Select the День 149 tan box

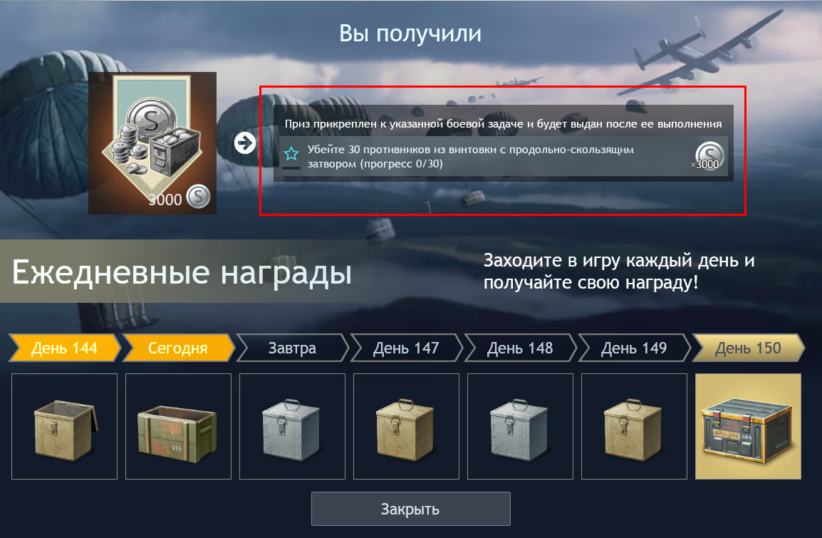point(634,426)
